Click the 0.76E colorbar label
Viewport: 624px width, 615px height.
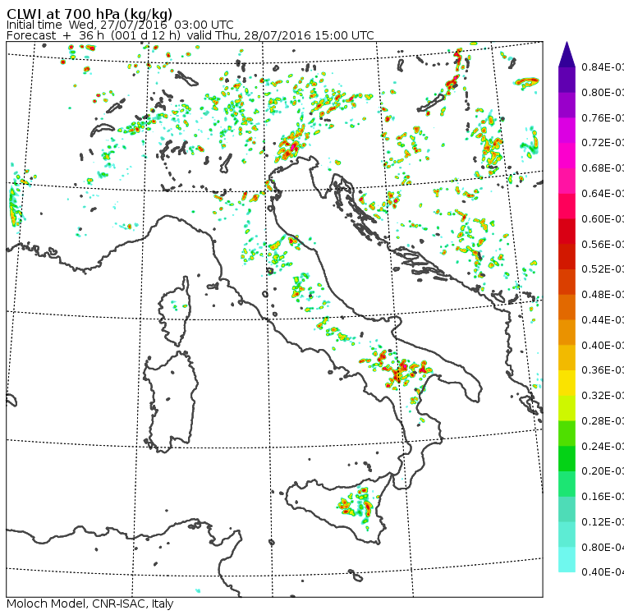point(603,117)
